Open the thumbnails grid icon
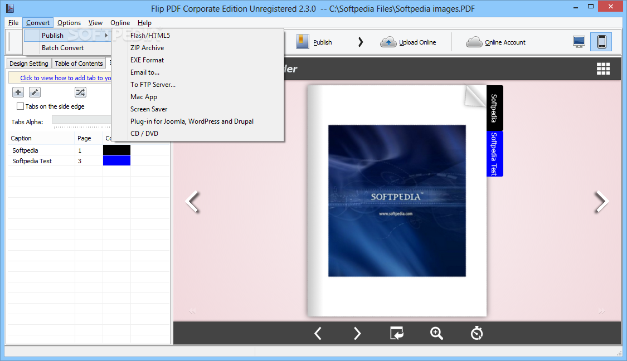The image size is (627, 361). point(603,69)
